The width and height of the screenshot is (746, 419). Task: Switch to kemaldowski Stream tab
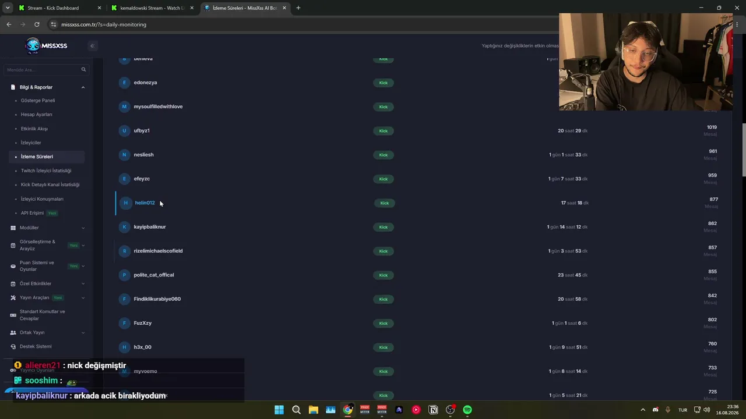(153, 8)
